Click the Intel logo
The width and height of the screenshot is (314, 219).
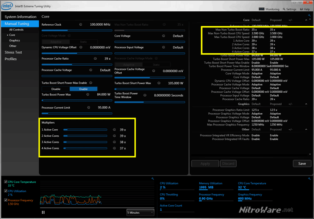(7, 6)
